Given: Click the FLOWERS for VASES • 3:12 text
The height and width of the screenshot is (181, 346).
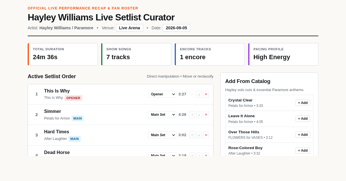Looking at the screenshot, I should pyautogui.click(x=250, y=138).
